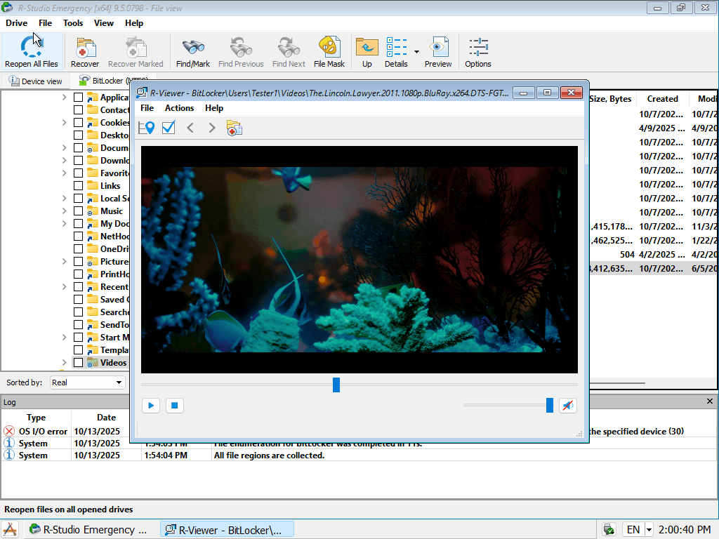Check the Videos folder checkbox
This screenshot has width=719, height=539.
click(79, 363)
